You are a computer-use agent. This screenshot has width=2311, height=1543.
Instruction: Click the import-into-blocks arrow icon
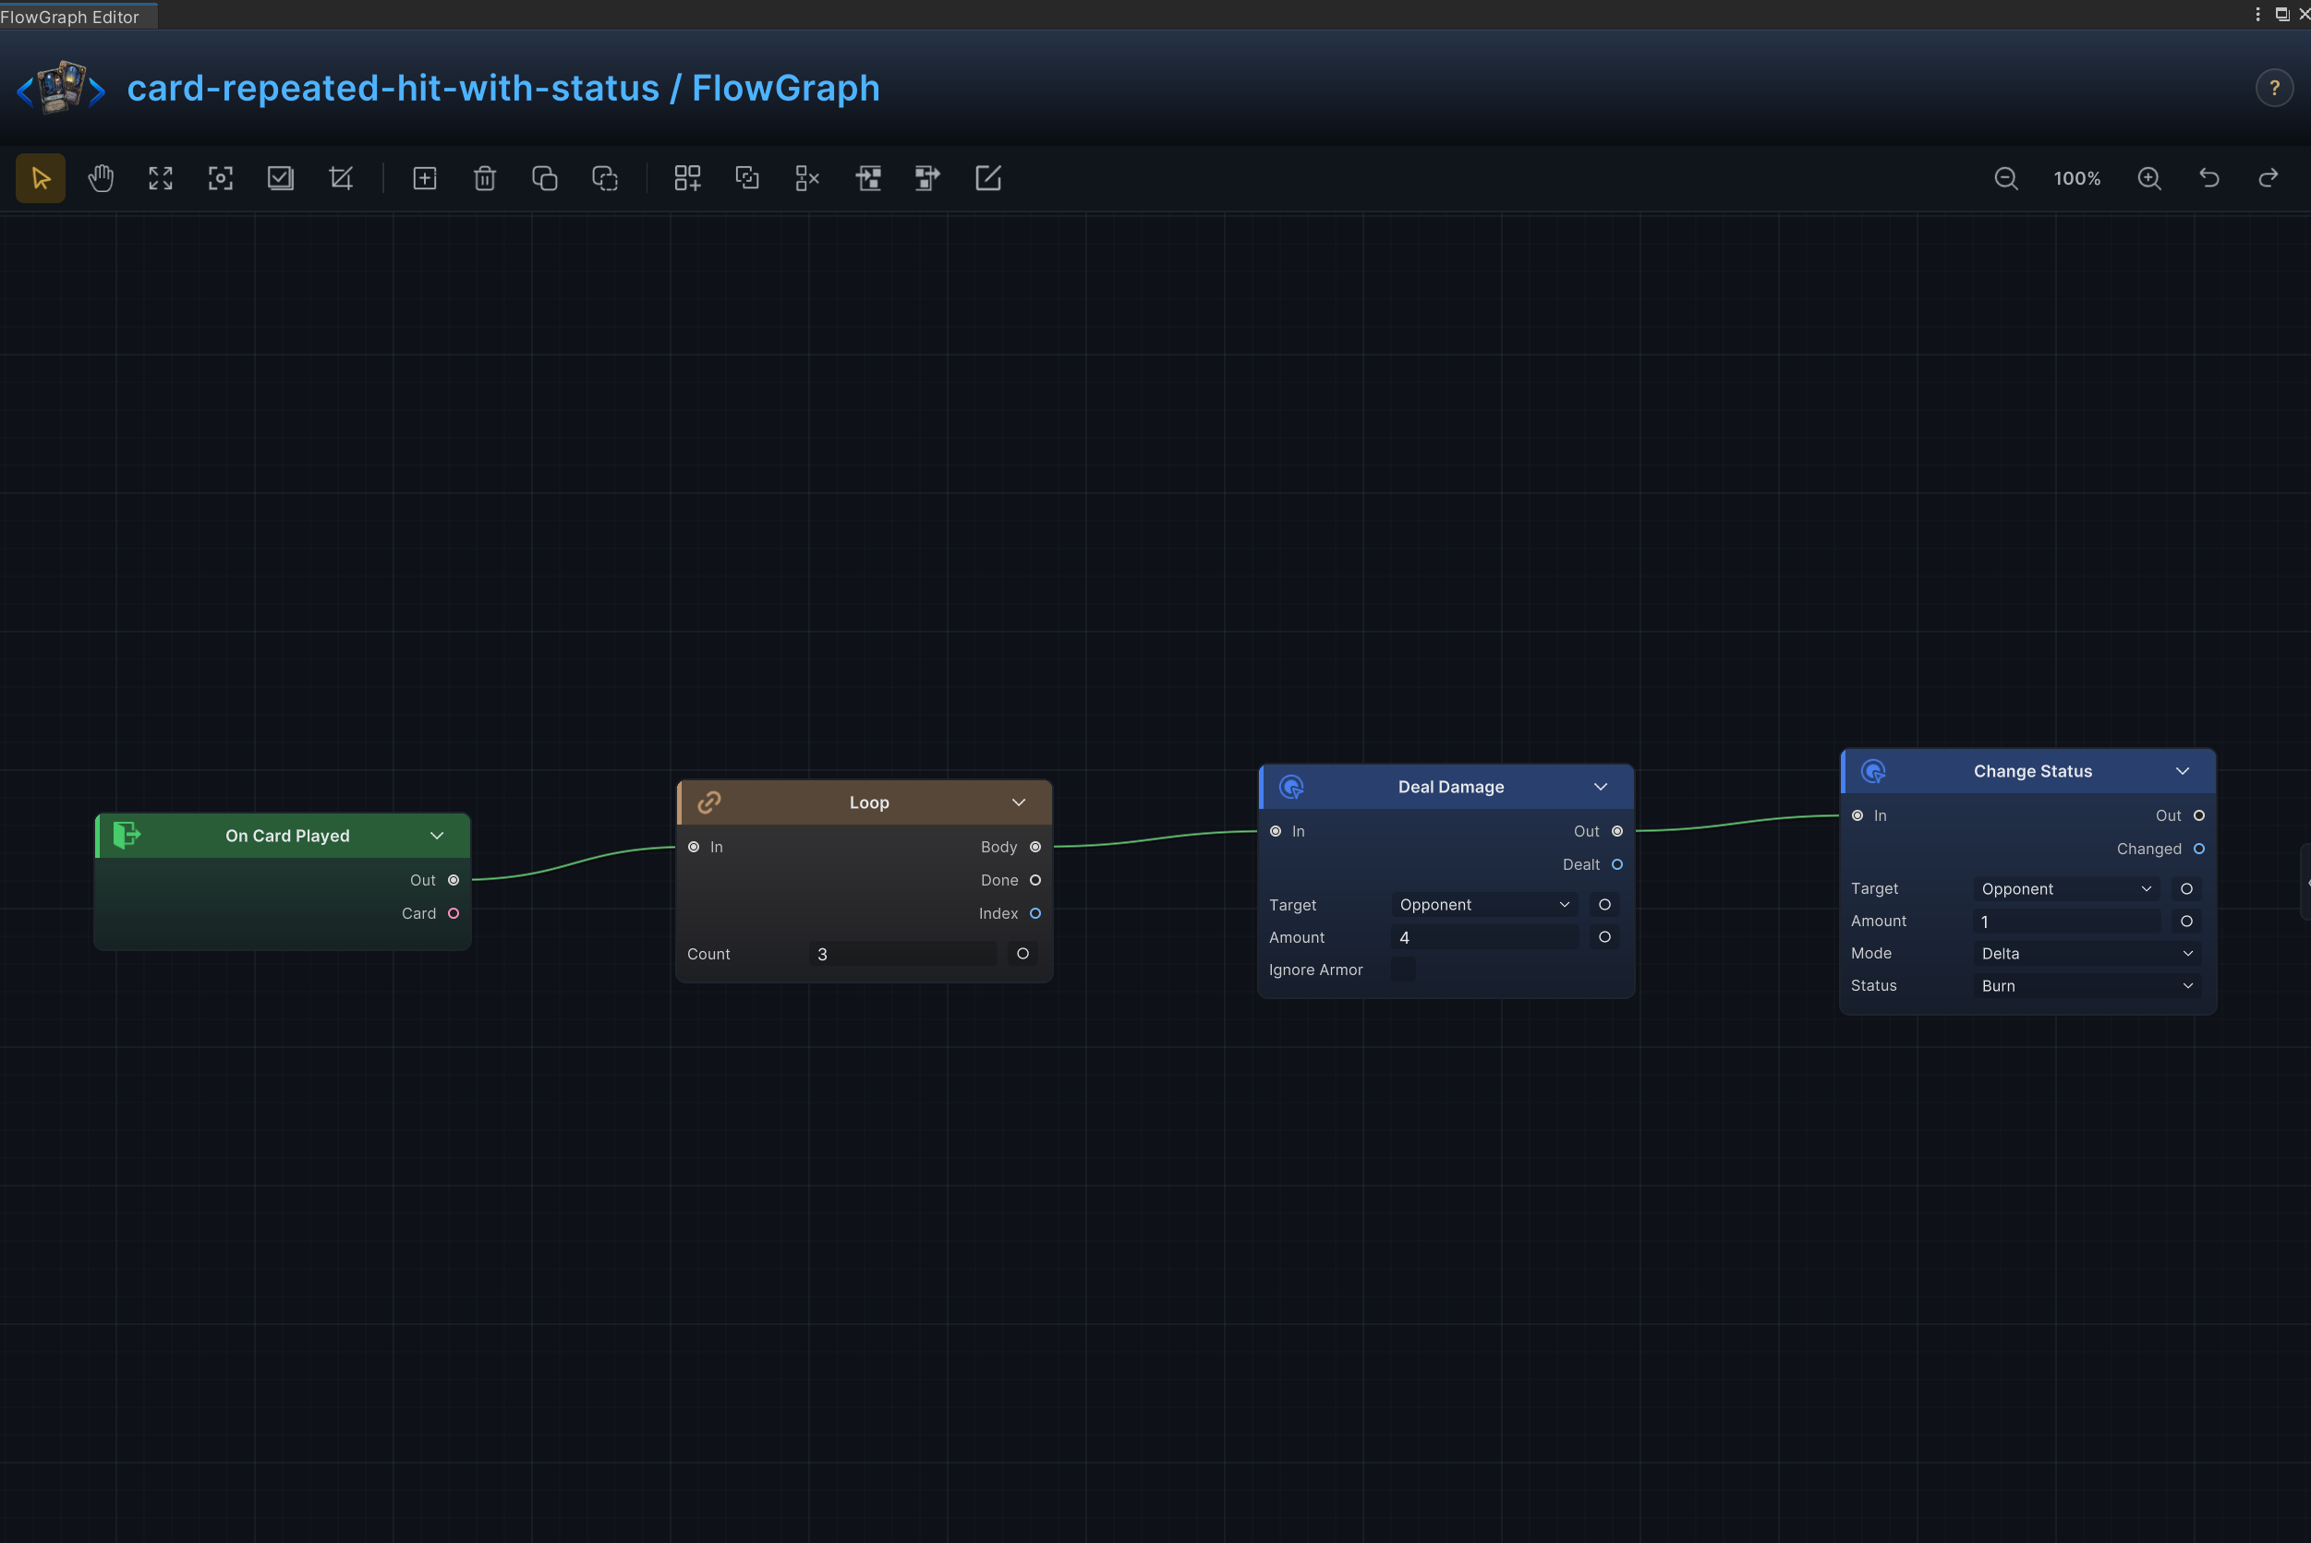click(x=868, y=178)
